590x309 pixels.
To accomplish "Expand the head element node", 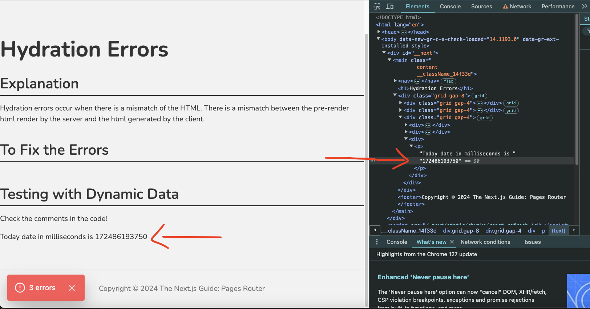I will pyautogui.click(x=379, y=32).
